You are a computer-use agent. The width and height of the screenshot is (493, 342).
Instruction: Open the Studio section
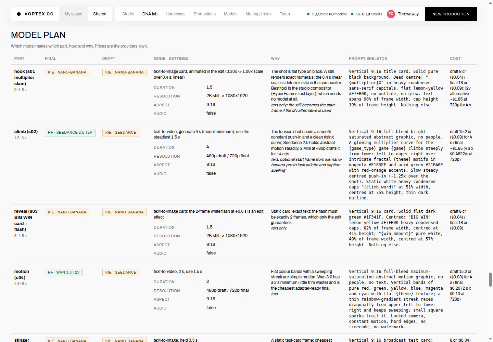[x=128, y=14]
